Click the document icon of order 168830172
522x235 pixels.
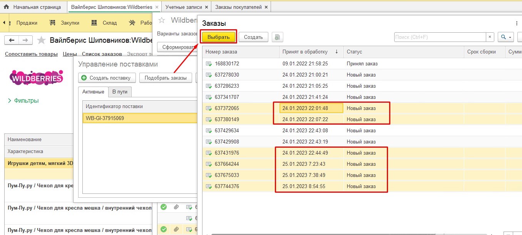pyautogui.click(x=209, y=63)
